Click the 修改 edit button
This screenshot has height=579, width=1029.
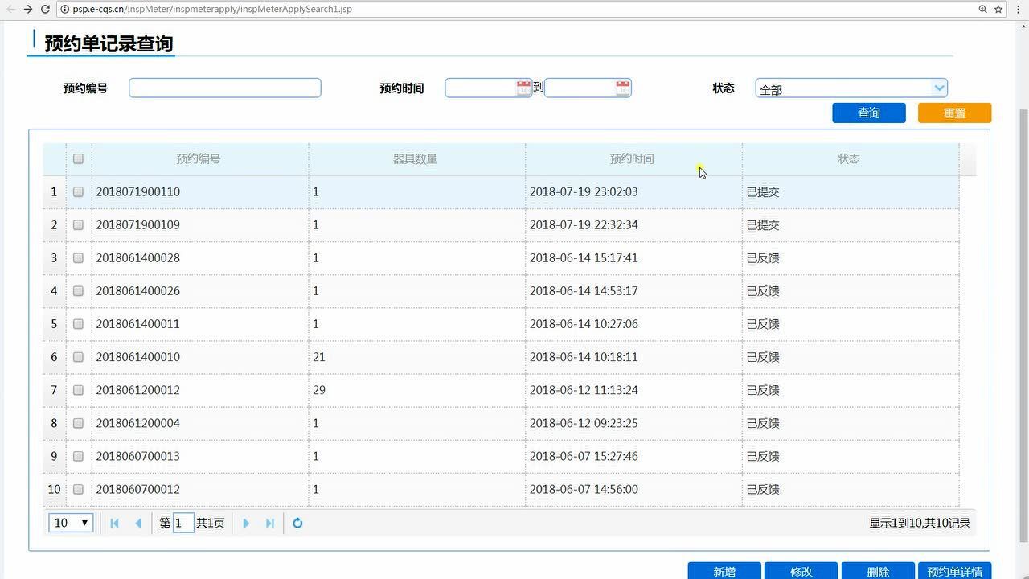click(801, 571)
